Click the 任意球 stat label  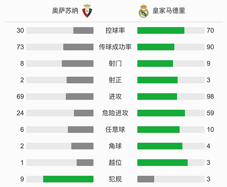(x=115, y=130)
